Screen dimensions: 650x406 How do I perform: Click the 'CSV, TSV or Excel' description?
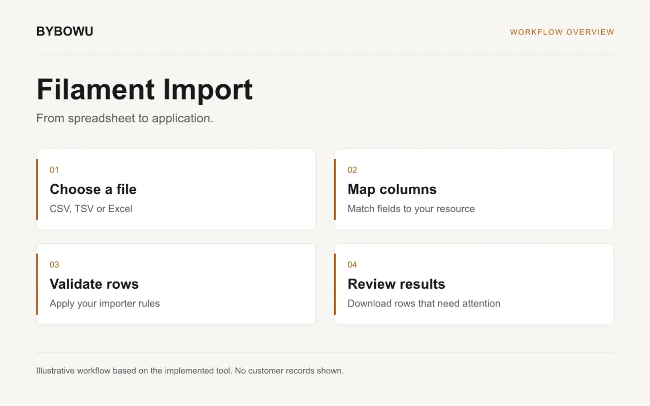91,209
